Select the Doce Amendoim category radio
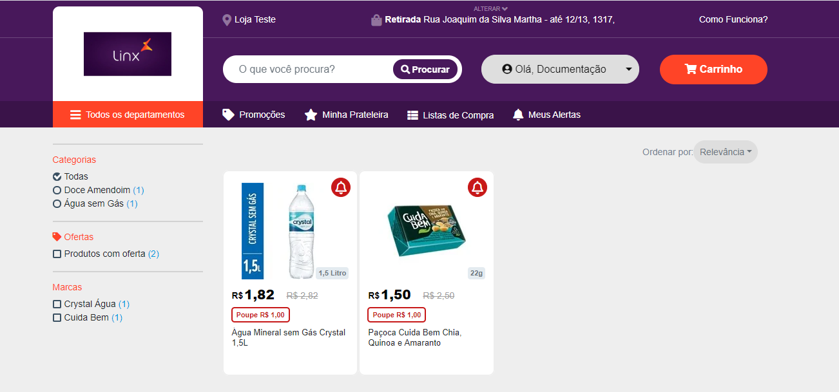Viewport: 839px width, 392px height. [57, 191]
